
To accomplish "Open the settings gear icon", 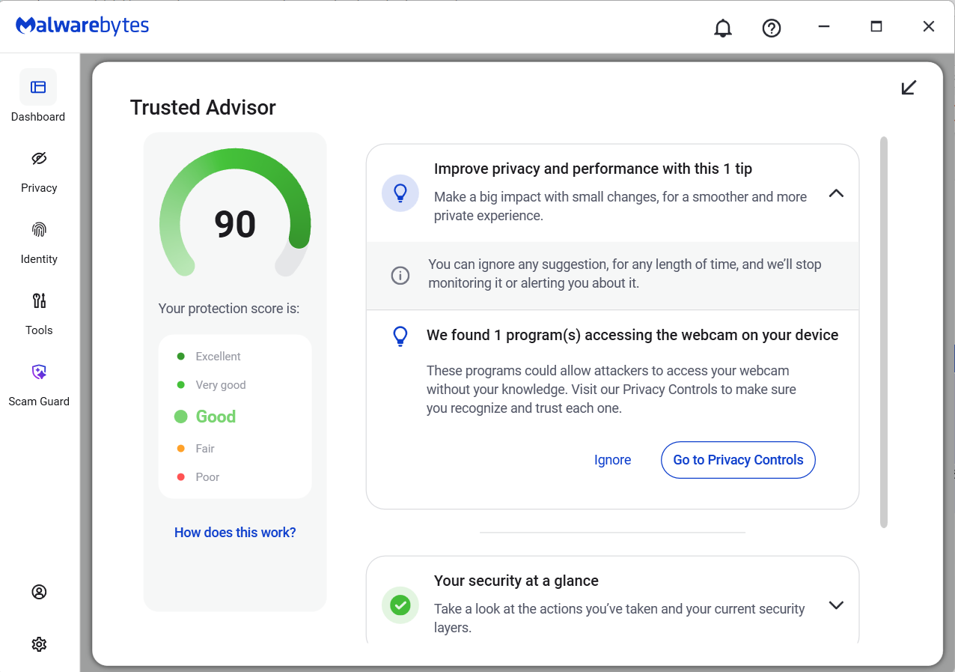I will pyautogui.click(x=39, y=644).
